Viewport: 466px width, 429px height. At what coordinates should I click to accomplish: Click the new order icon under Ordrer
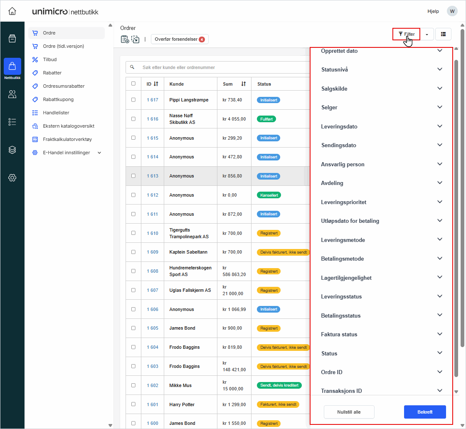tap(125, 39)
